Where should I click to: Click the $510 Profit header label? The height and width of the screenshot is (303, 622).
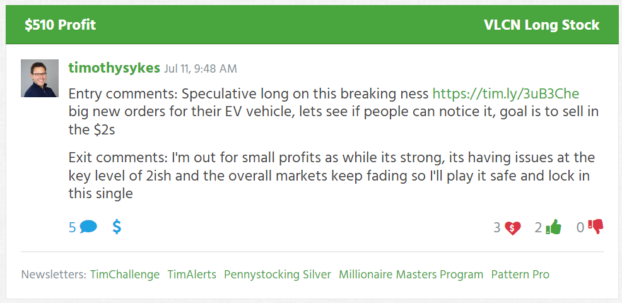coord(61,25)
